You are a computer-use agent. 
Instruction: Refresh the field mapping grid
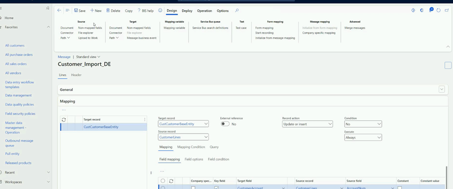pyautogui.click(x=171, y=181)
